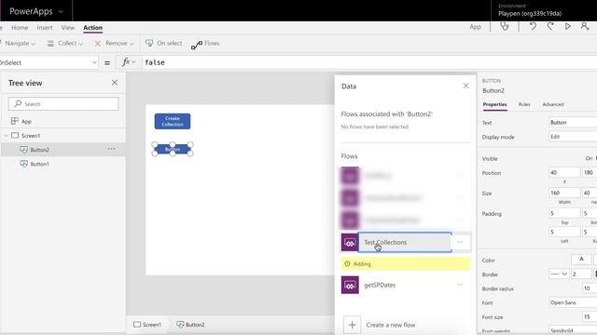Click the Create Collection button on canvas
The image size is (597, 335).
point(173,122)
